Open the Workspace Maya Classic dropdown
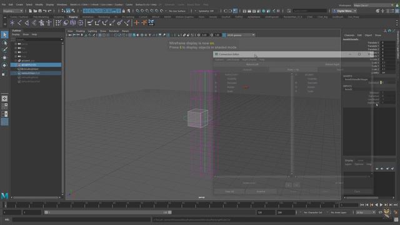This screenshot has height=225, width=400. [x=374, y=5]
